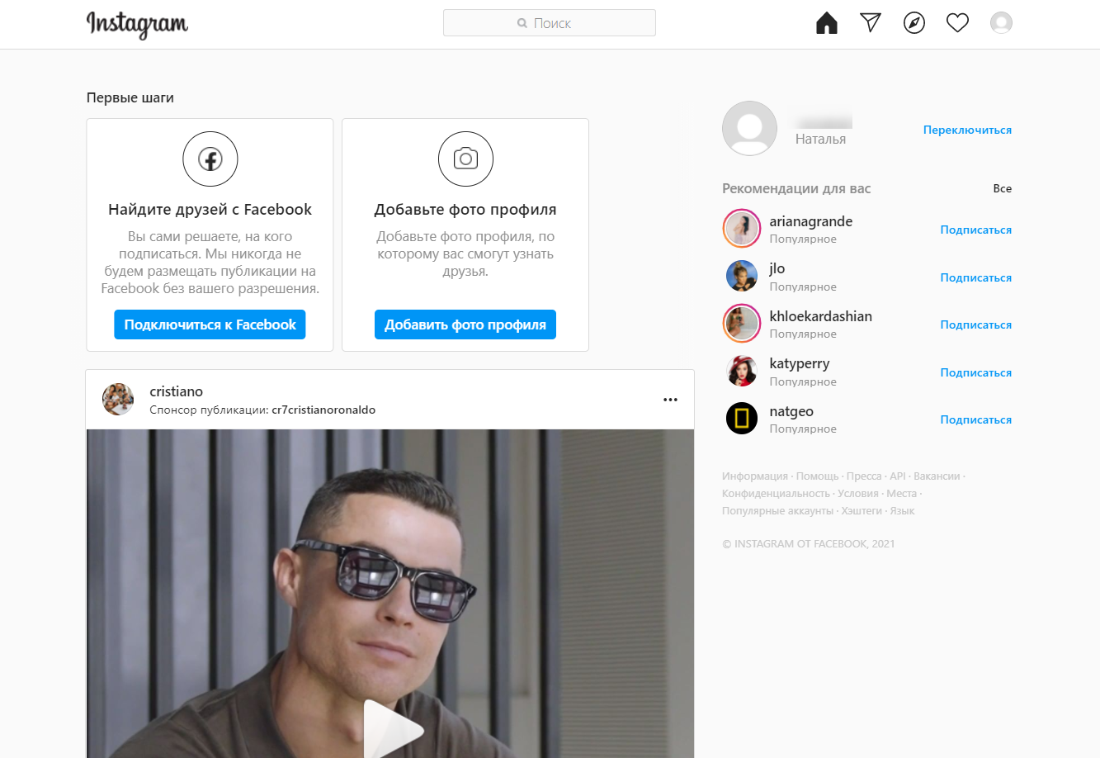Image resolution: width=1100 pixels, height=758 pixels.
Task: Go to the Instagram home icon
Action: coord(827,23)
